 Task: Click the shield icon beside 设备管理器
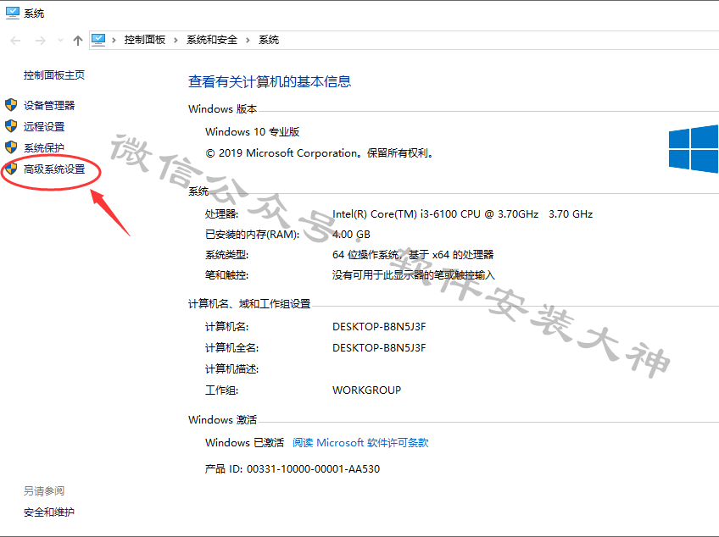11,105
